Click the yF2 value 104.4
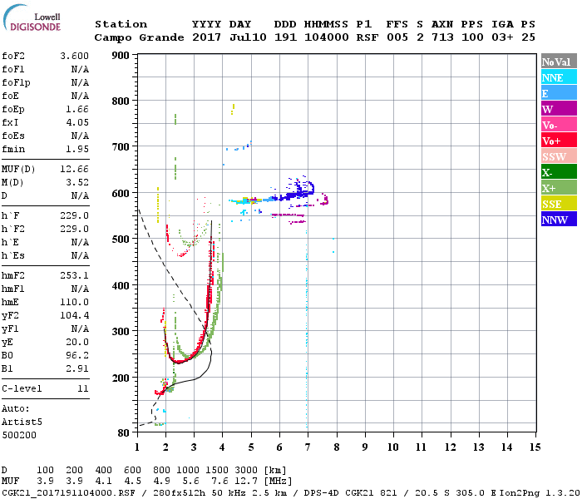 coord(75,315)
